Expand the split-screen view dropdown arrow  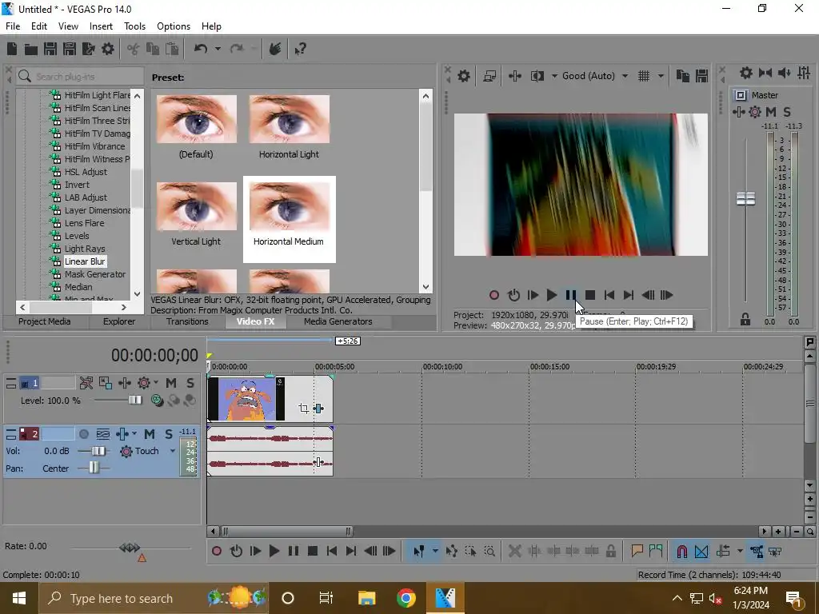click(x=554, y=76)
